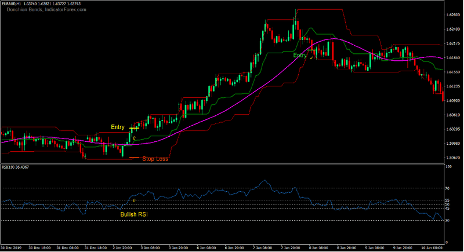Click the small check arrow beside green Entry

click(311, 57)
